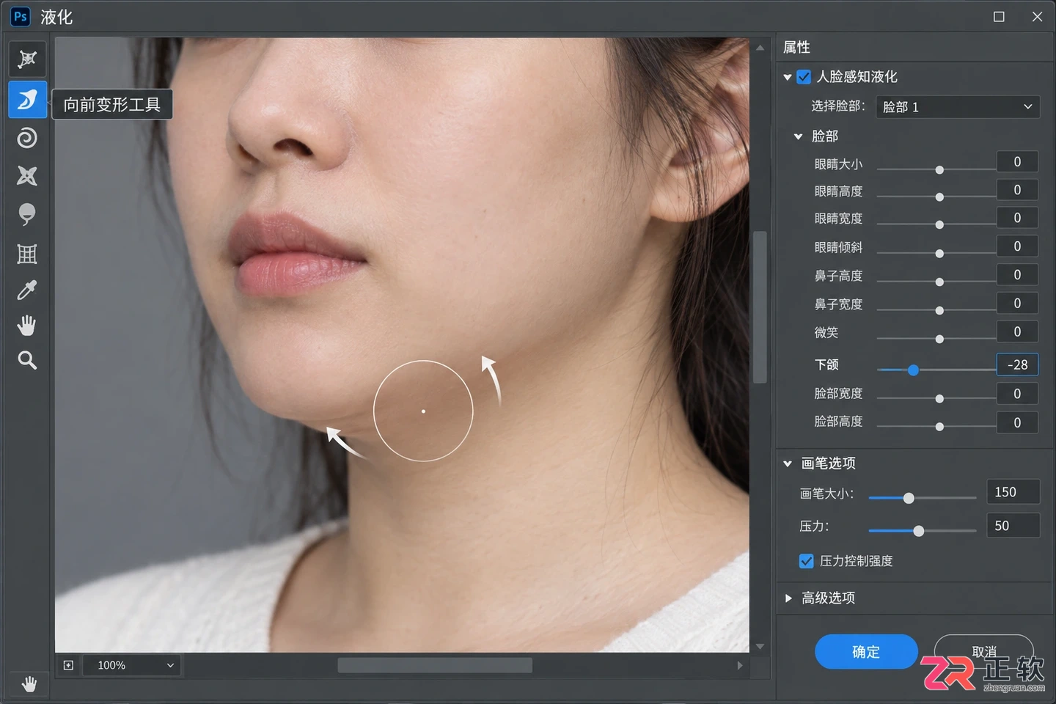The width and height of the screenshot is (1056, 704).
Task: Maximize the 液化 dialog window
Action: click(999, 16)
